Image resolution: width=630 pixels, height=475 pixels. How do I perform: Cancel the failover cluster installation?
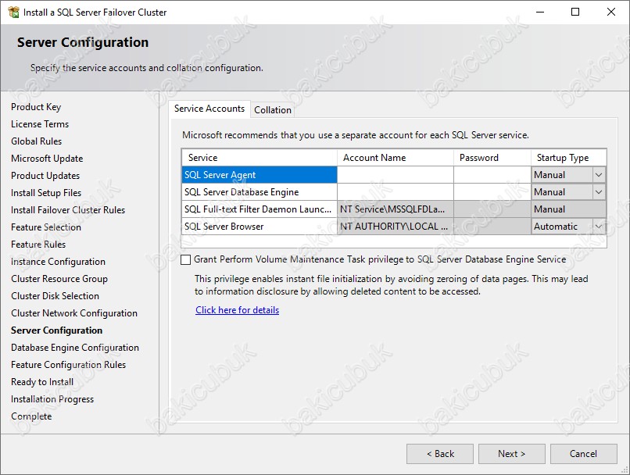tap(583, 454)
